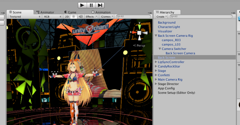This screenshot has height=125, width=240.
Task: Open the Animator tab
Action: coord(45,12)
